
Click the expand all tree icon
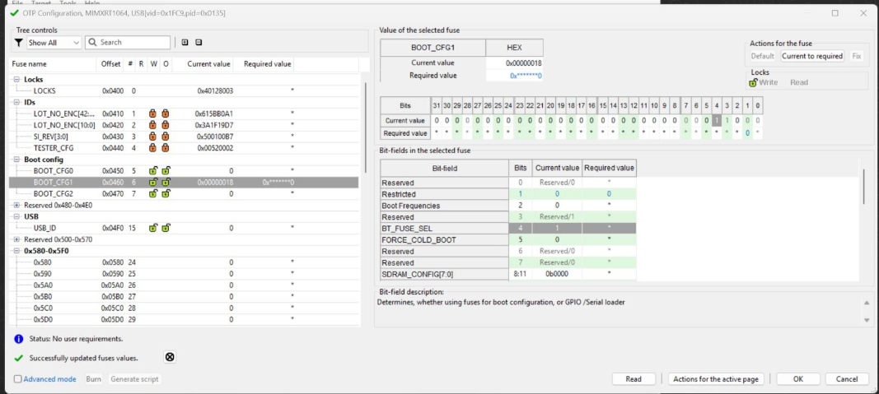[x=185, y=43]
